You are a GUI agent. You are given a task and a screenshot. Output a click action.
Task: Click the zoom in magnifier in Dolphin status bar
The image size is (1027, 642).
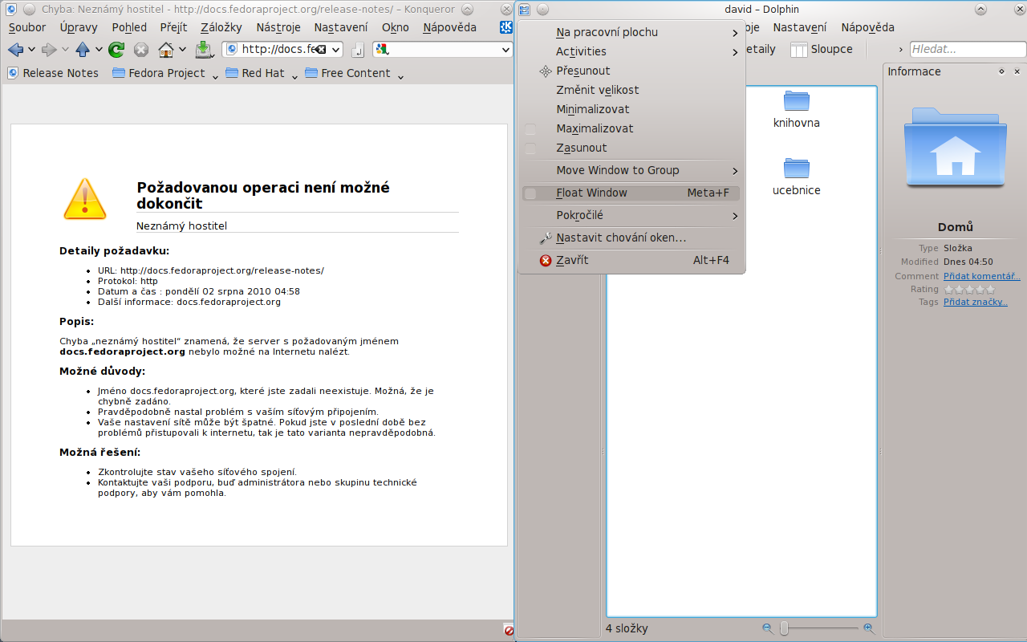(868, 628)
